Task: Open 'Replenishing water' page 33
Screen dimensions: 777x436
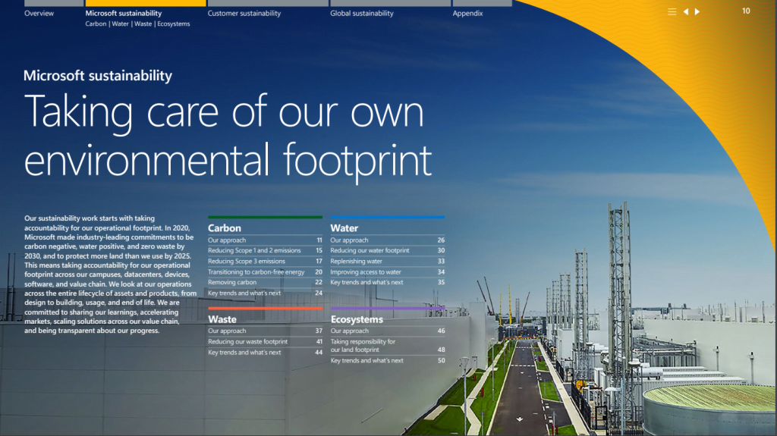Action: click(388, 261)
